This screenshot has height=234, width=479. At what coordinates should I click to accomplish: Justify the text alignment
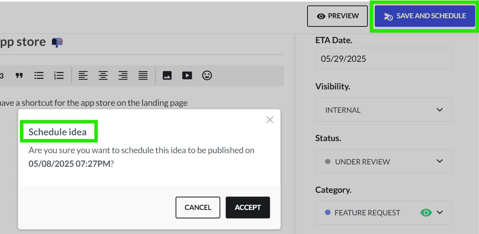pyautogui.click(x=143, y=75)
